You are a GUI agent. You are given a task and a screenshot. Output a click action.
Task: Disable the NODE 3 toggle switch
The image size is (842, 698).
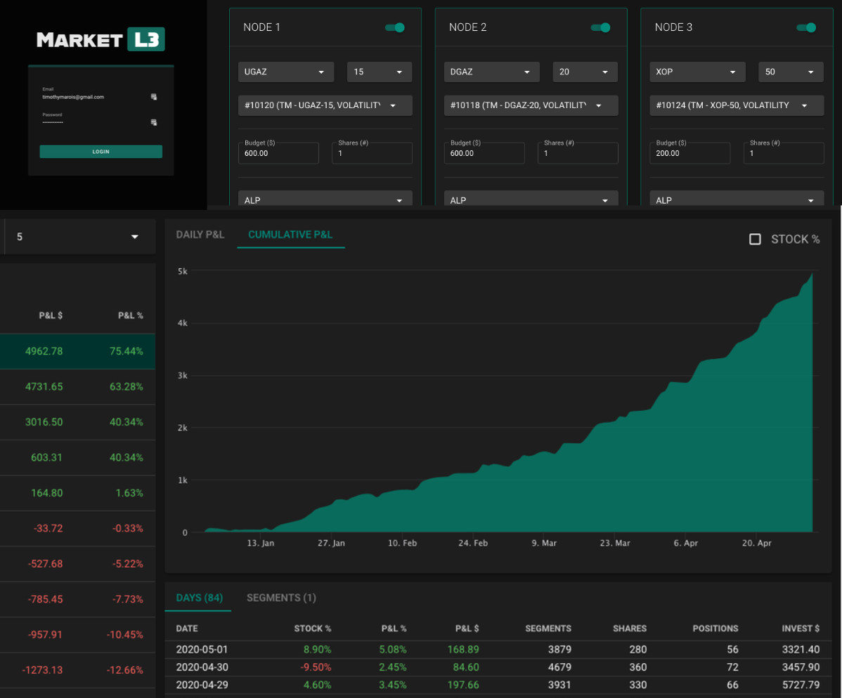807,27
